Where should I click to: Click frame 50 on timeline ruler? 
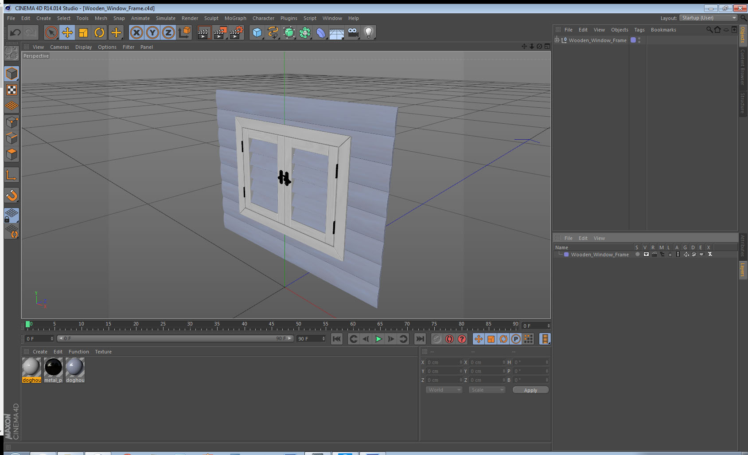(x=298, y=325)
